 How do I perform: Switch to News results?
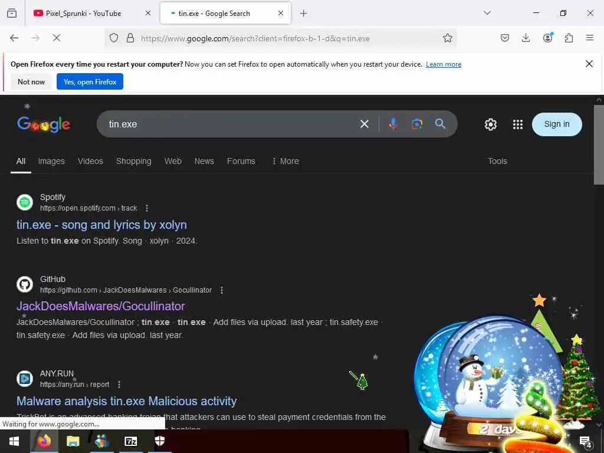click(204, 162)
